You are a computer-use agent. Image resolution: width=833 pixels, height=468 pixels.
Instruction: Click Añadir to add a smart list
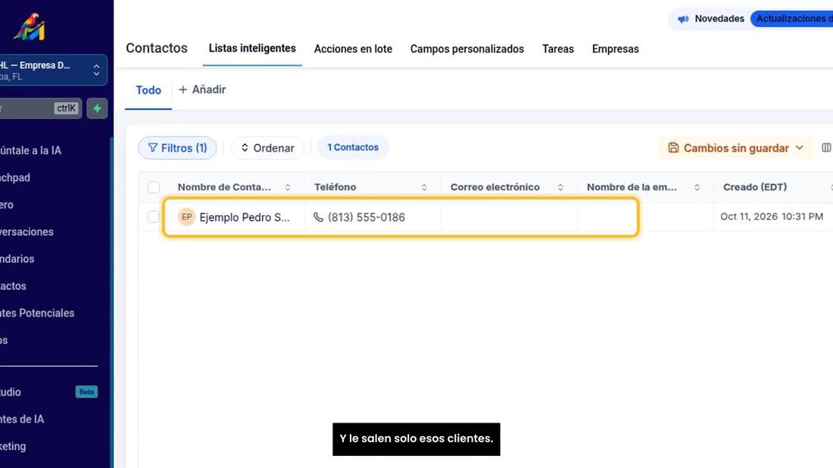(202, 90)
